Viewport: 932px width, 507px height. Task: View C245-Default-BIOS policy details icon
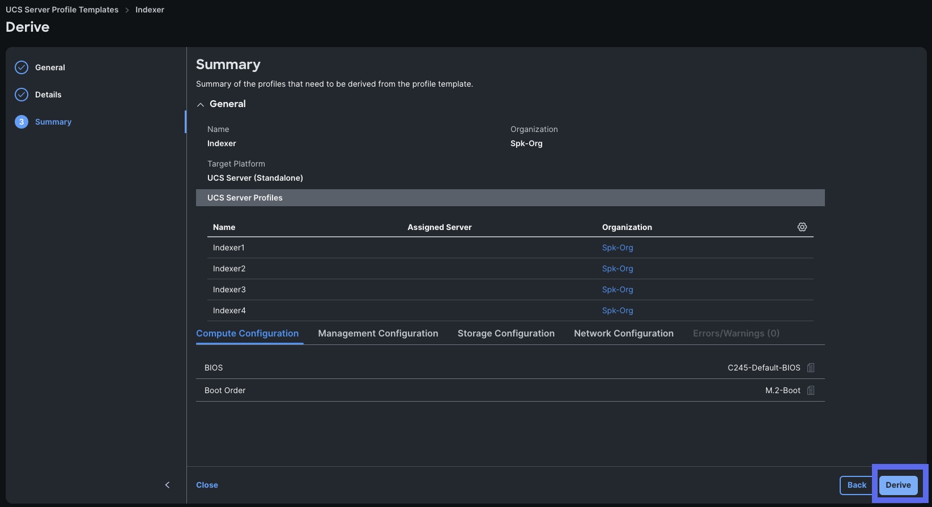point(811,368)
